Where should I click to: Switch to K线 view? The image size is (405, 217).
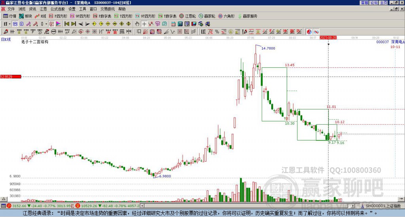coord(41,16)
